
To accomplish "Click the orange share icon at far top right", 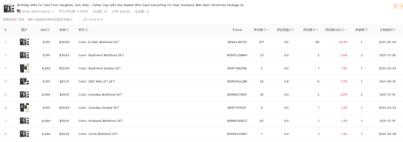I will click(402, 6).
